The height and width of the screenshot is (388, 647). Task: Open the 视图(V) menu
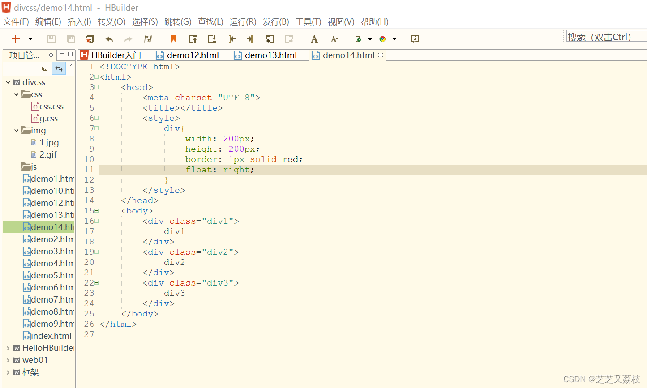[341, 22]
